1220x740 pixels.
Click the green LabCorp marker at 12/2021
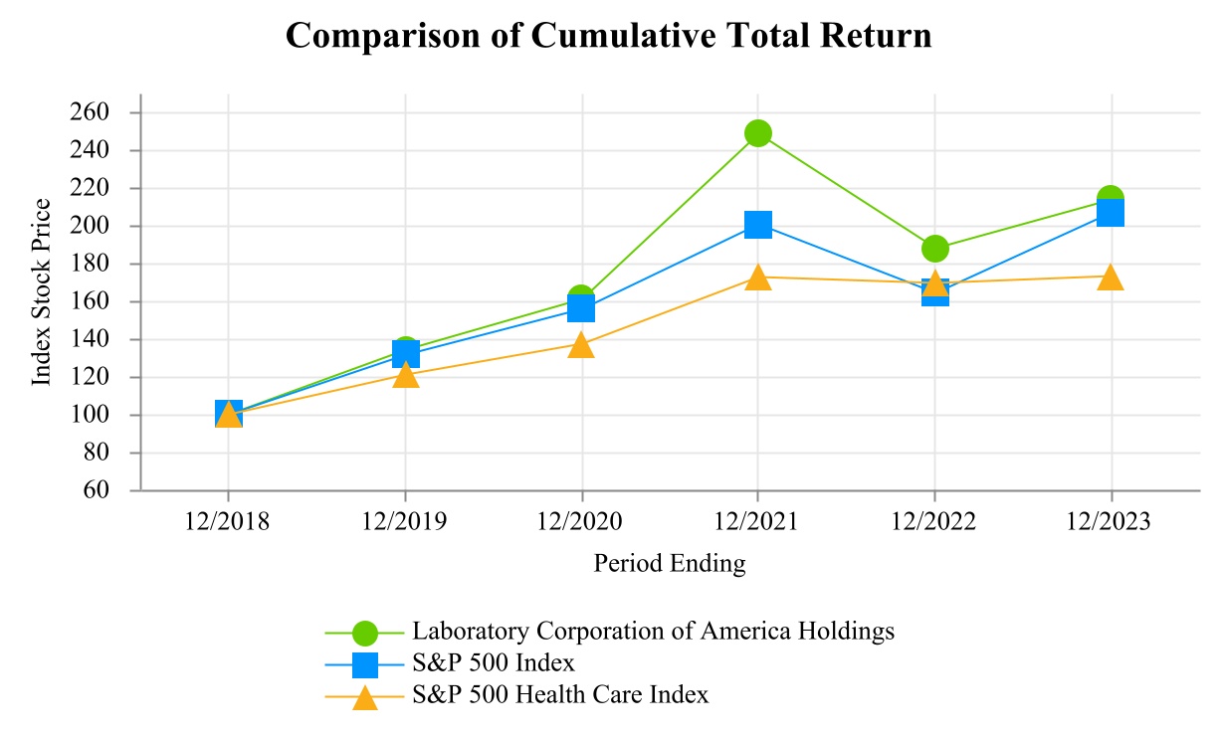pyautogui.click(x=758, y=133)
